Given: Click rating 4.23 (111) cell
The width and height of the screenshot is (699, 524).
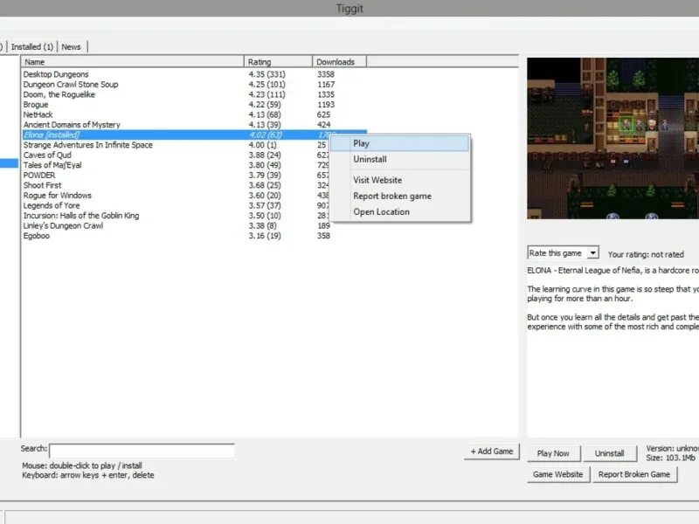Looking at the screenshot, I should [267, 94].
